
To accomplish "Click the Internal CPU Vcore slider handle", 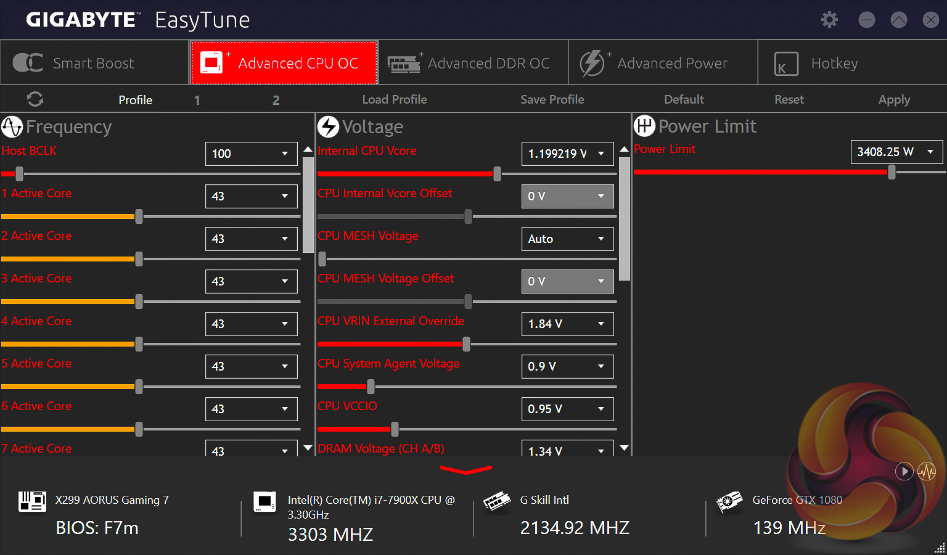I will click(498, 174).
